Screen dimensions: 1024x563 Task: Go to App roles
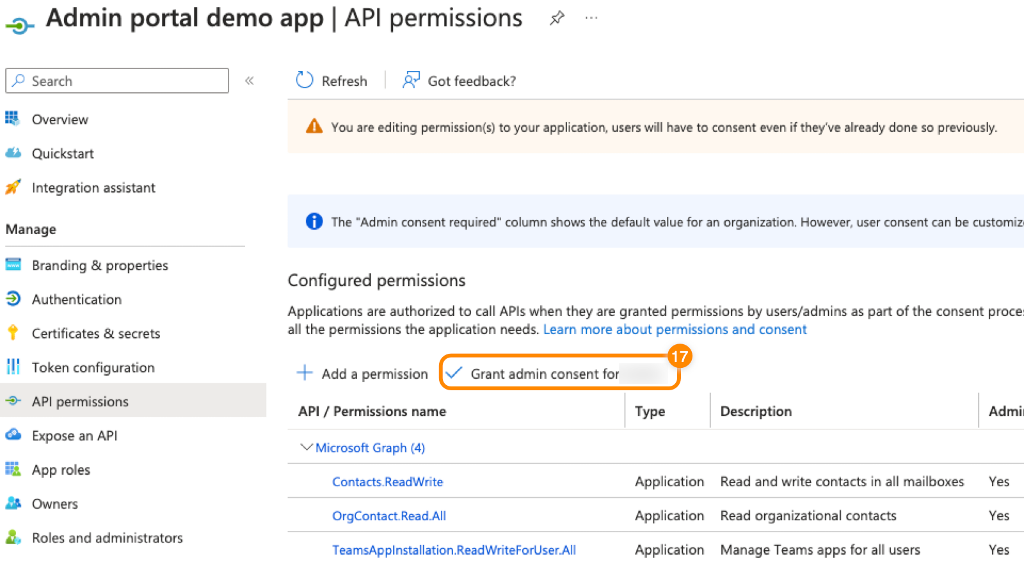61,470
